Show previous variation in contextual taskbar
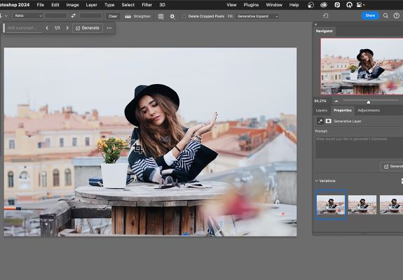 pos(47,28)
